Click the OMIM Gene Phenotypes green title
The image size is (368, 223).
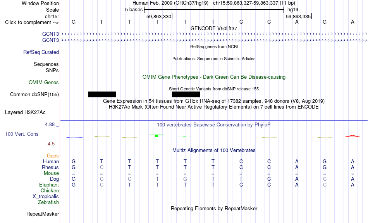point(214,77)
